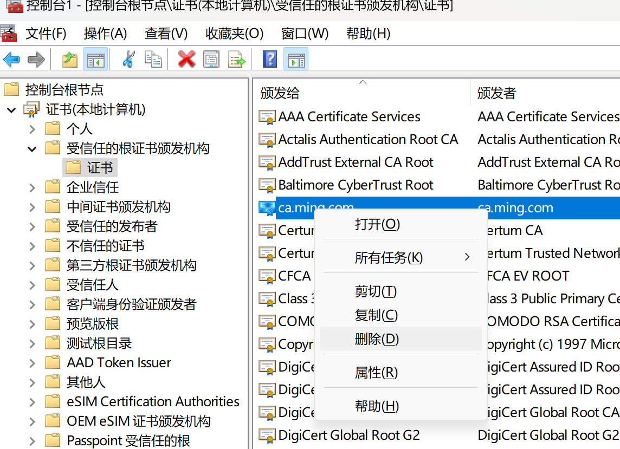Select the DigiCert Global Root G2 certificate

[348, 435]
